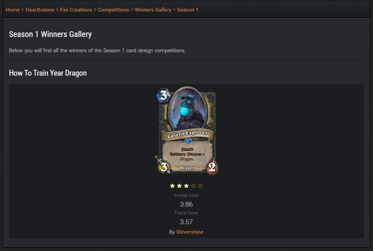Image resolution: width=373 pixels, height=251 pixels.
Task: Navigate to Competitions breadcrumb
Action: click(x=113, y=10)
